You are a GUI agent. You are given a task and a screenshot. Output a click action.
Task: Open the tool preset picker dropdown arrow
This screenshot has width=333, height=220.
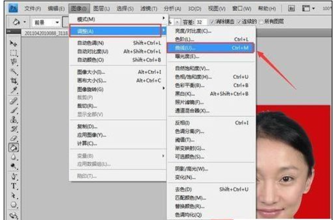click(25, 22)
